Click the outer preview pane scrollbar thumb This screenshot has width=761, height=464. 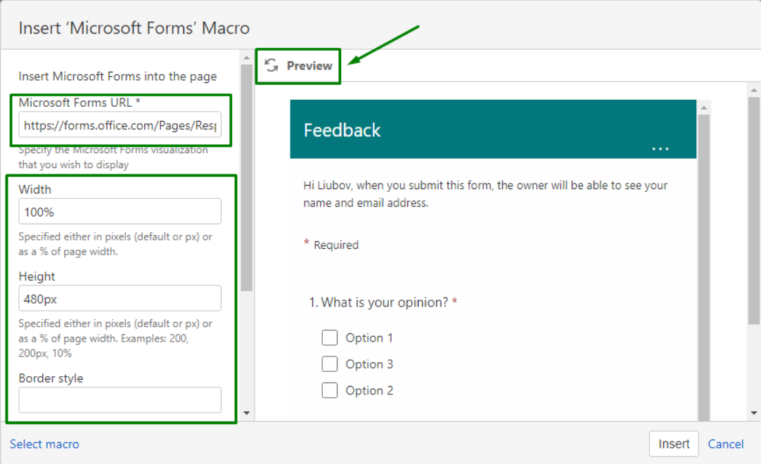[754, 211]
